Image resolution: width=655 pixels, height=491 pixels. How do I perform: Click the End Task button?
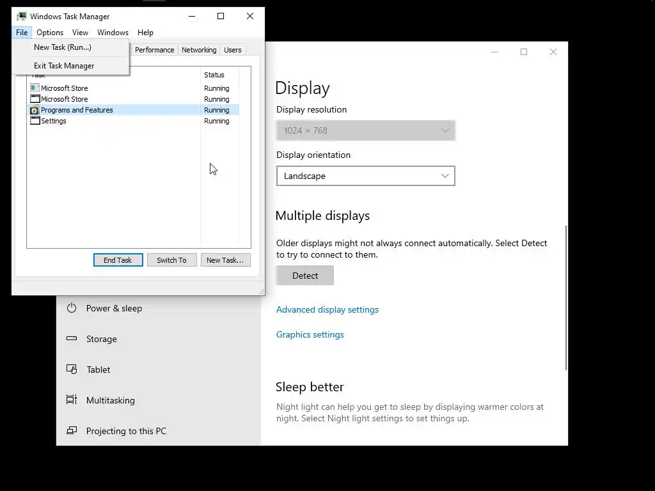click(118, 260)
